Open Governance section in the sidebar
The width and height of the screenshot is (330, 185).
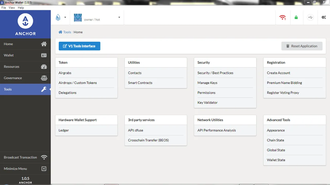(x=25, y=78)
